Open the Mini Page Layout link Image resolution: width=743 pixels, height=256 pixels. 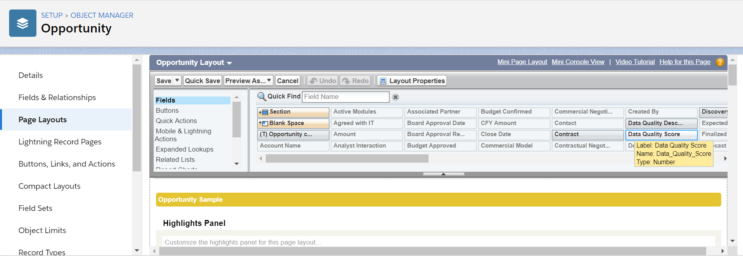[x=522, y=62]
